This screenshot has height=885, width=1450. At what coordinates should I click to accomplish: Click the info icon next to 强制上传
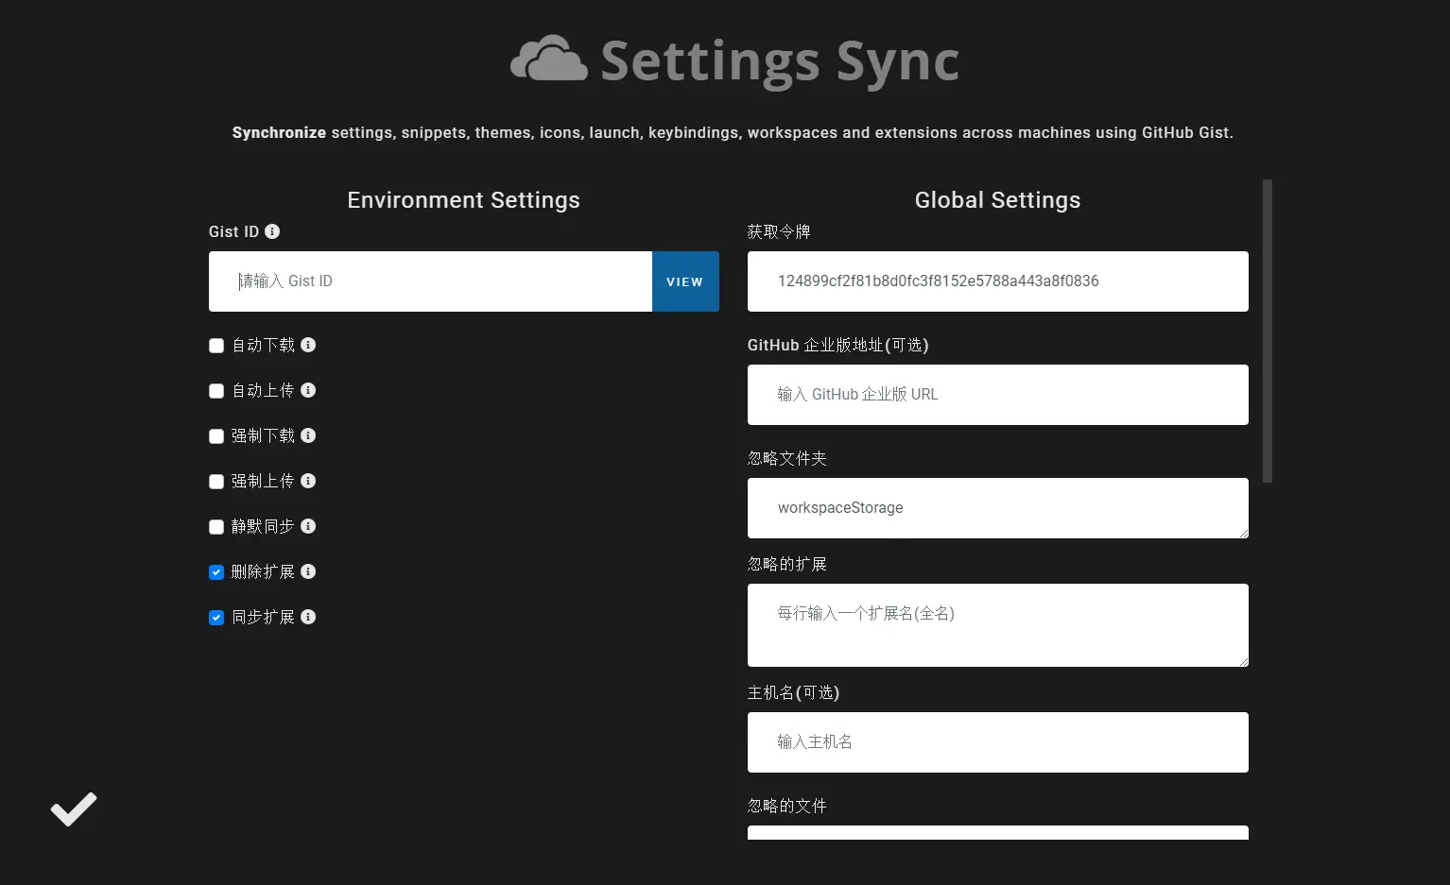pos(308,481)
